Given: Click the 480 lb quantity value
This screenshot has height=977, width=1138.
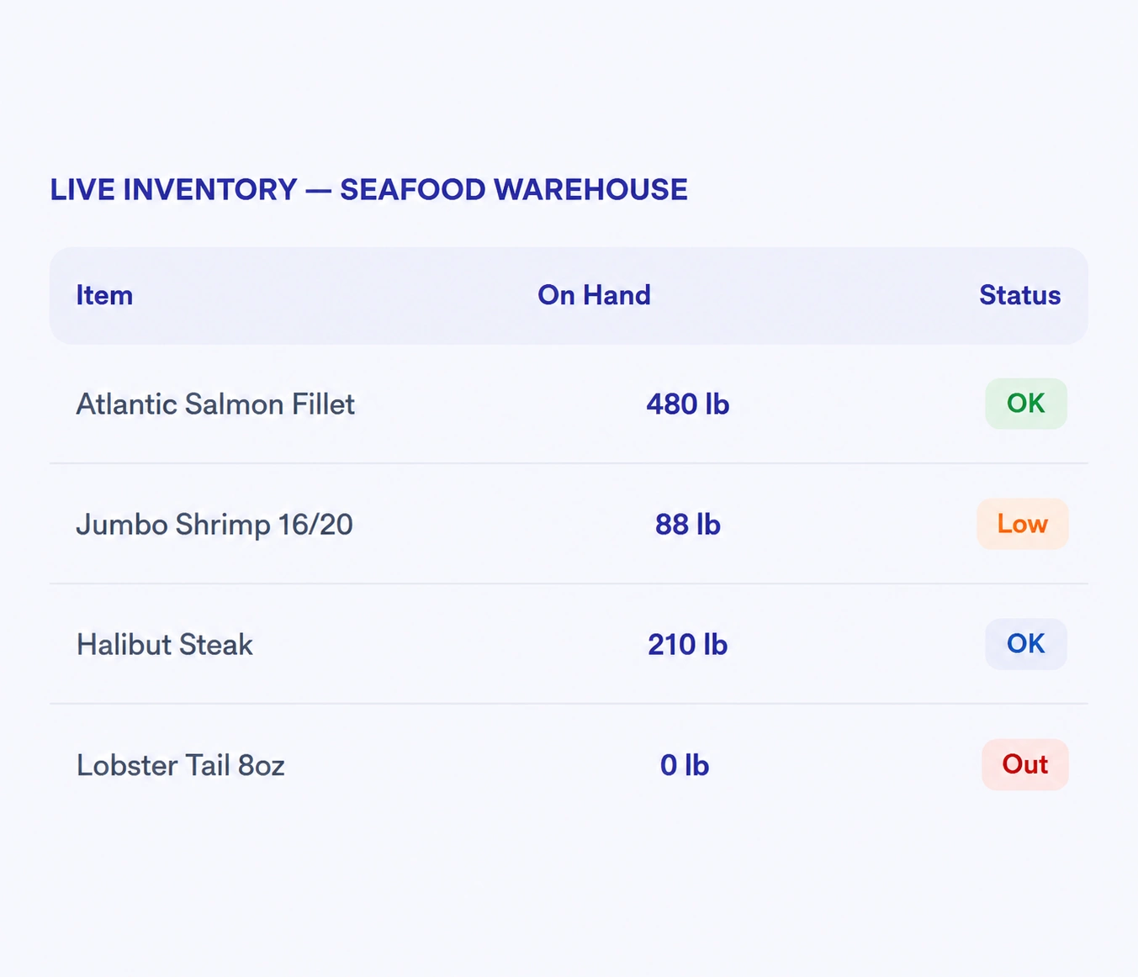Looking at the screenshot, I should (687, 404).
